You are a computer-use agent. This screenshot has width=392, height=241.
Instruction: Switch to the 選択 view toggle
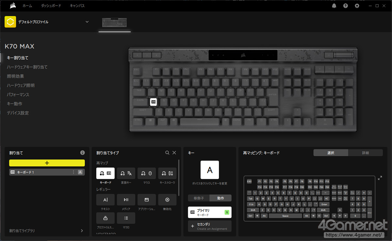331,153
